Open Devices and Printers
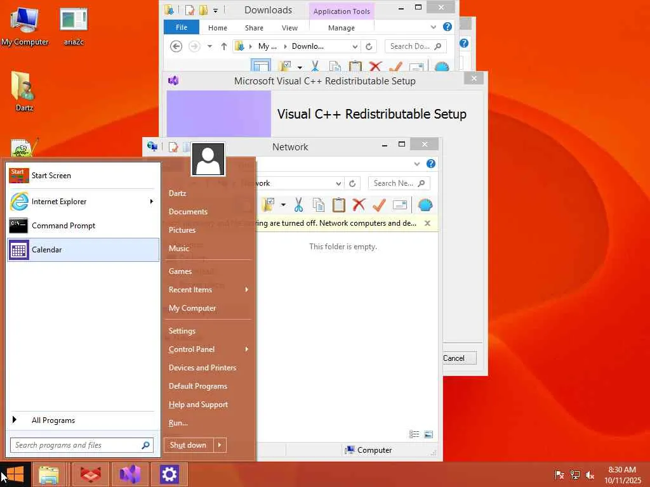 point(202,368)
